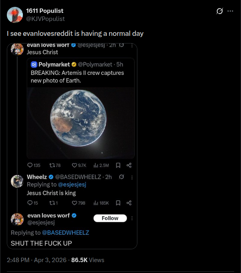Open more options next to Follow button

132,218
